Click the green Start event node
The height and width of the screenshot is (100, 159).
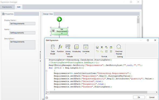(x=59, y=19)
